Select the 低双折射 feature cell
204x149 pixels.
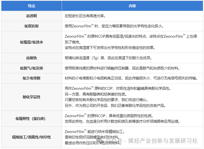tap(32, 26)
